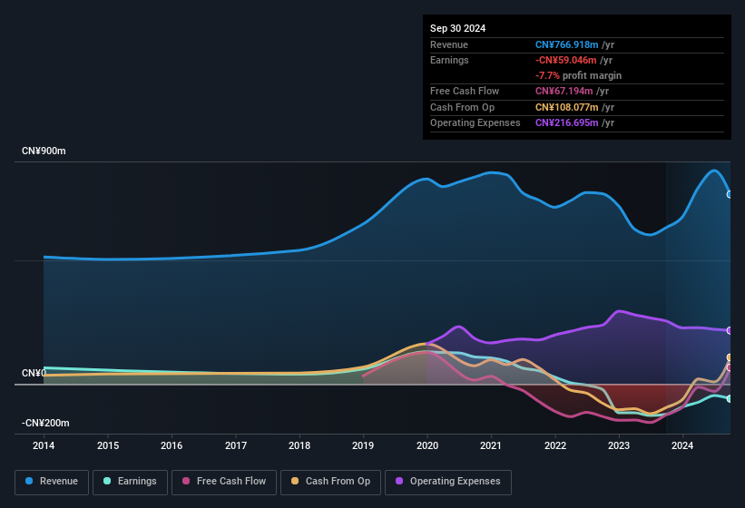Click the 2016 x-axis label
The image size is (745, 508).
(x=172, y=445)
